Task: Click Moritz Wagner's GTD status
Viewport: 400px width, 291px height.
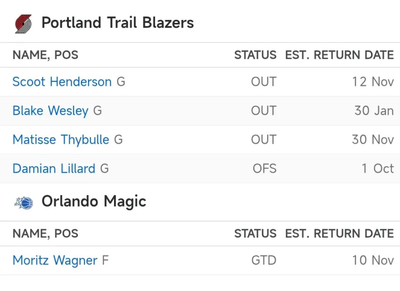Action: pos(263,261)
